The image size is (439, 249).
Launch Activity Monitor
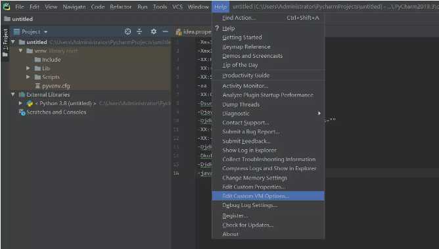click(x=268, y=86)
